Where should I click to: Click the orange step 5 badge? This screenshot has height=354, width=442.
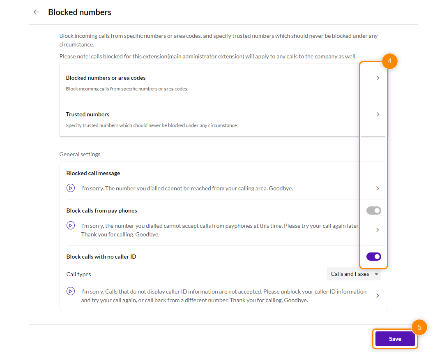click(x=419, y=328)
